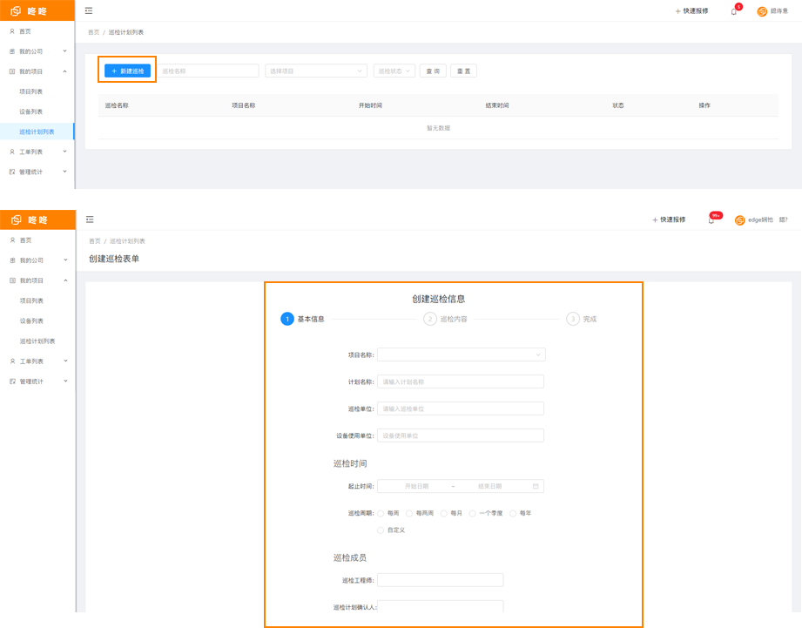Click step 3 完成 circle icon
The image size is (802, 628).
(573, 319)
